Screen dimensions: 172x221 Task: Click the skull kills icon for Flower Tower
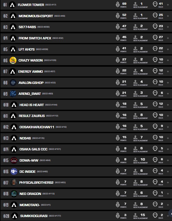(x=155, y=4)
